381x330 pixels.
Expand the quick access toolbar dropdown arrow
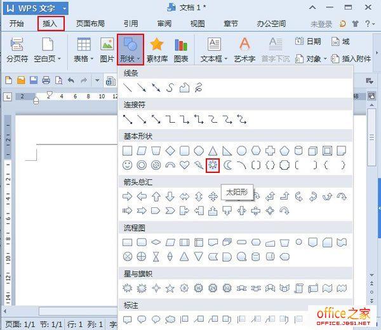click(x=97, y=80)
